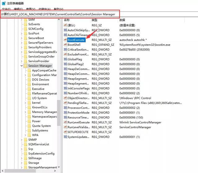Expand the Memory Management key
The image size is (198, 173).
[x=26, y=112]
